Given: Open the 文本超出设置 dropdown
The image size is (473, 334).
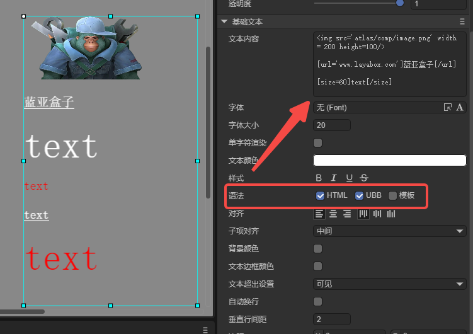Looking at the screenshot, I should (389, 284).
